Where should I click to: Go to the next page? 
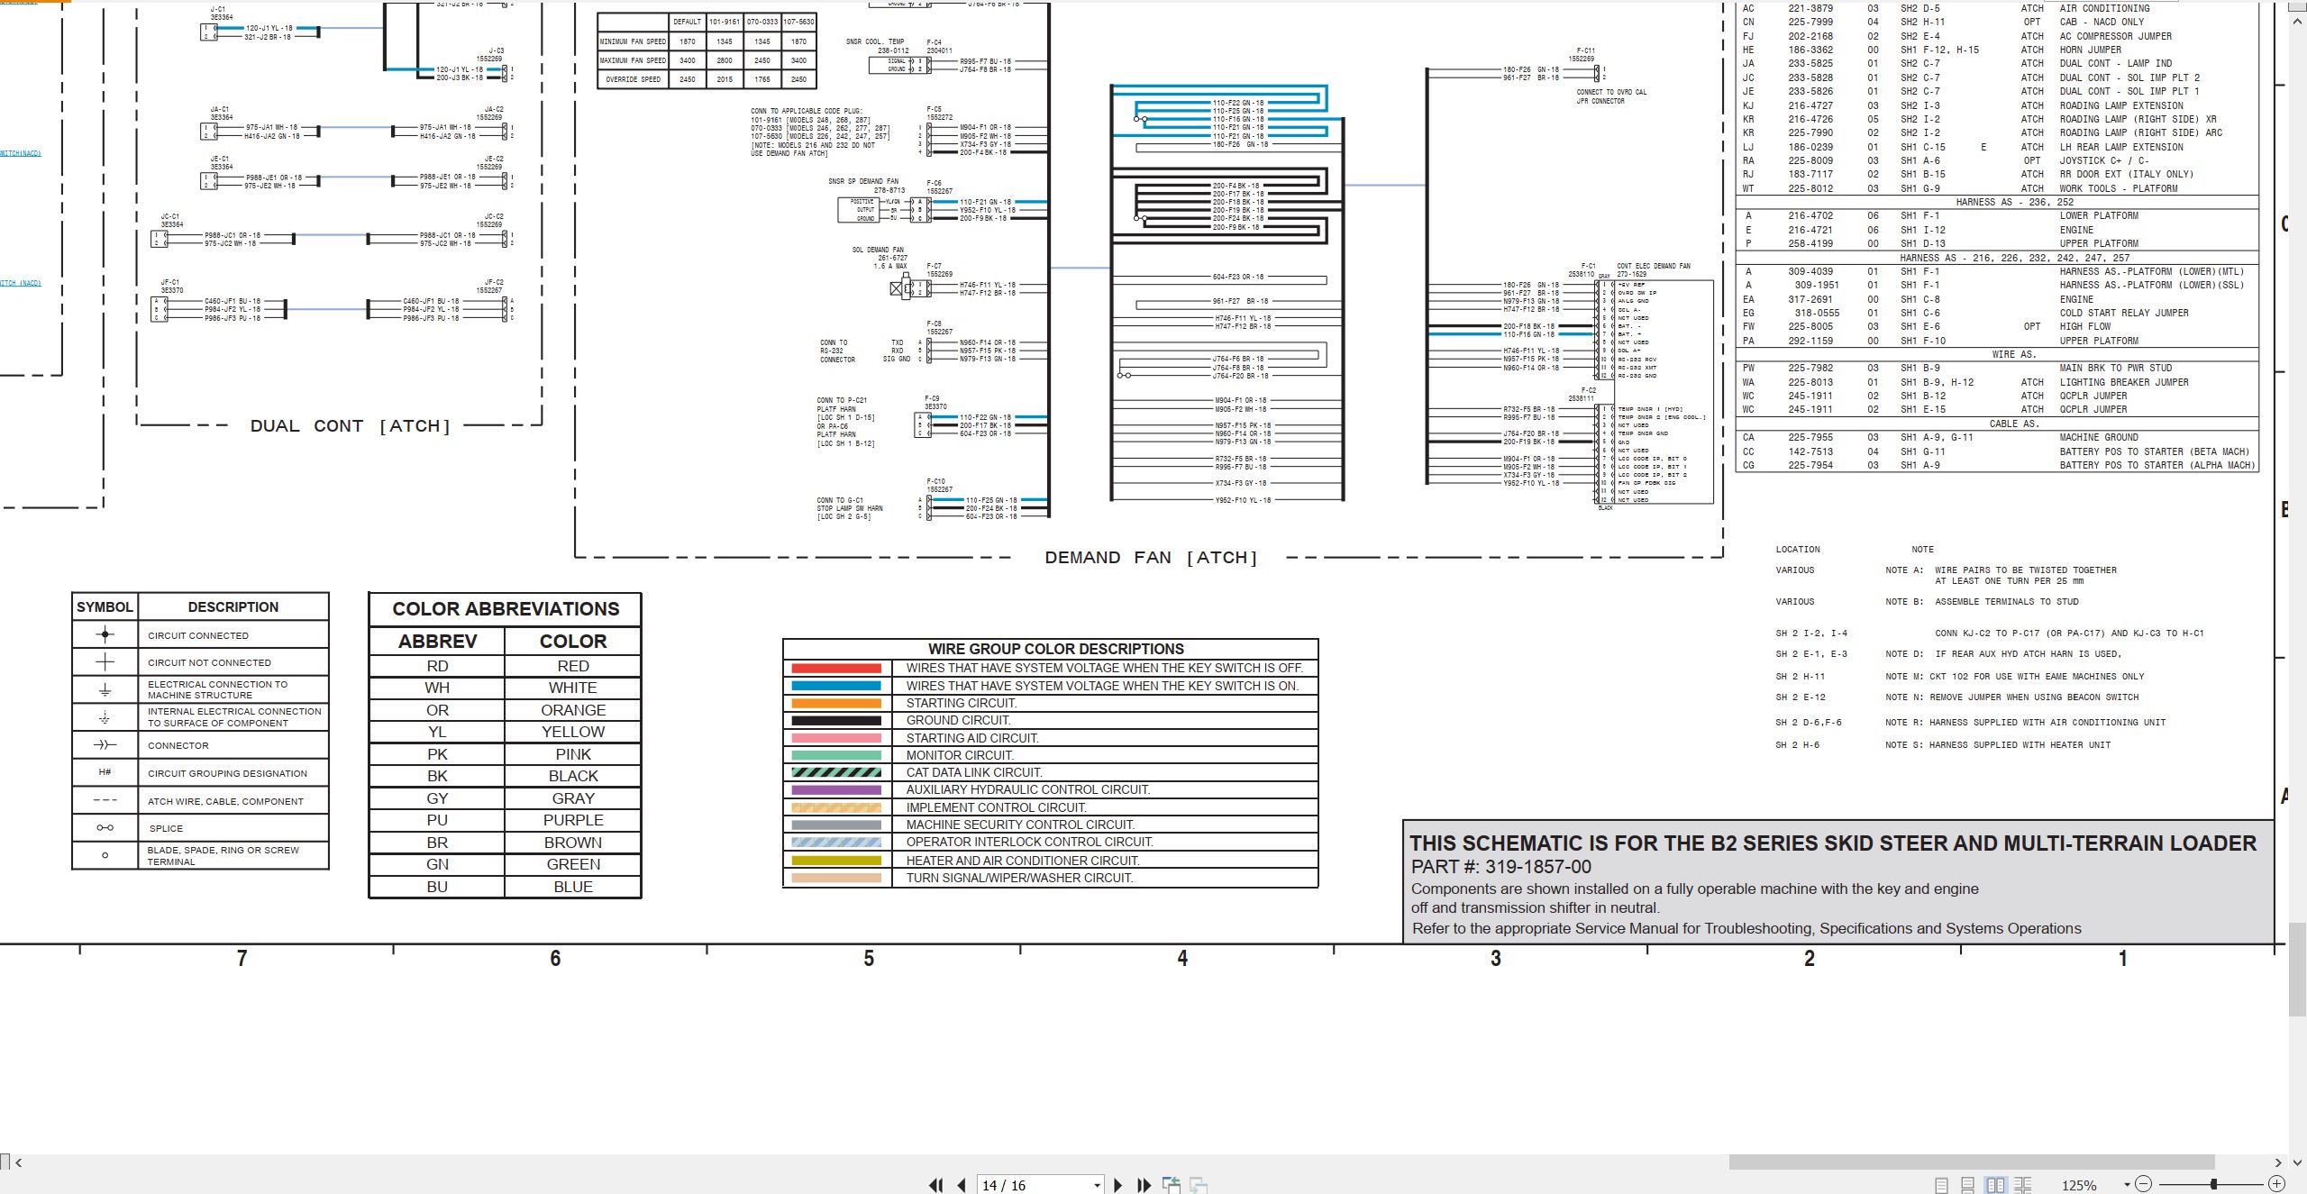click(1118, 1185)
